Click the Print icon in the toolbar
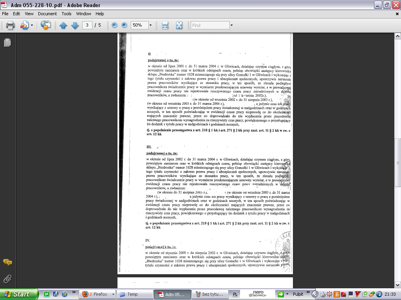 click(10, 25)
